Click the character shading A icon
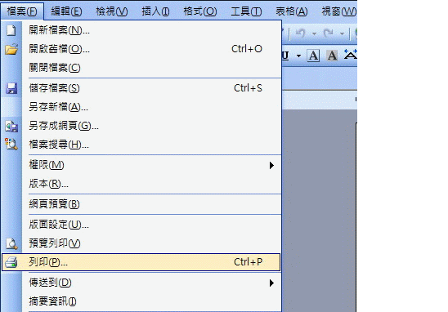Viewport: 448px width, 312px height. [x=332, y=56]
